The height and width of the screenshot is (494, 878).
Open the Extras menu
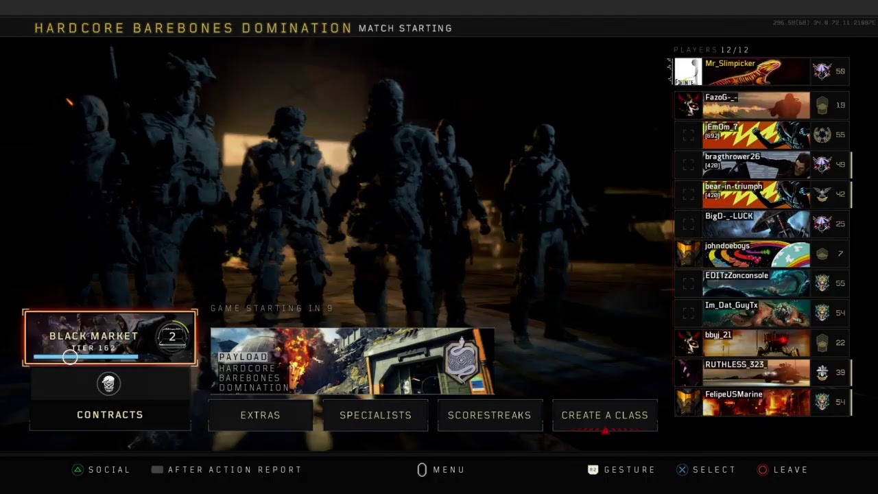[261, 415]
